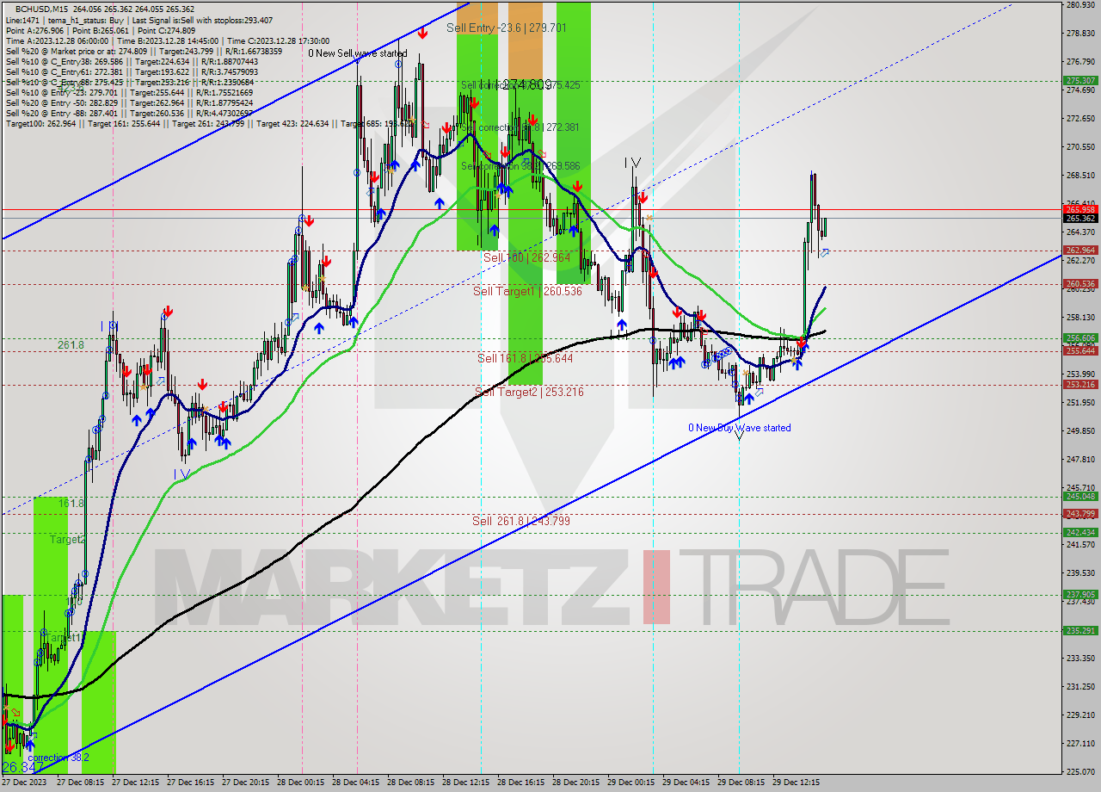Select the 249.850 price axis value
This screenshot has width=1101, height=792.
(x=1080, y=430)
